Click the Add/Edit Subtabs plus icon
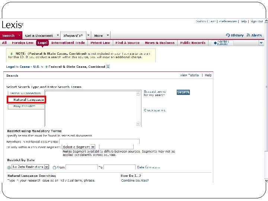Viewport: 268px width, 201px height. click(215, 43)
